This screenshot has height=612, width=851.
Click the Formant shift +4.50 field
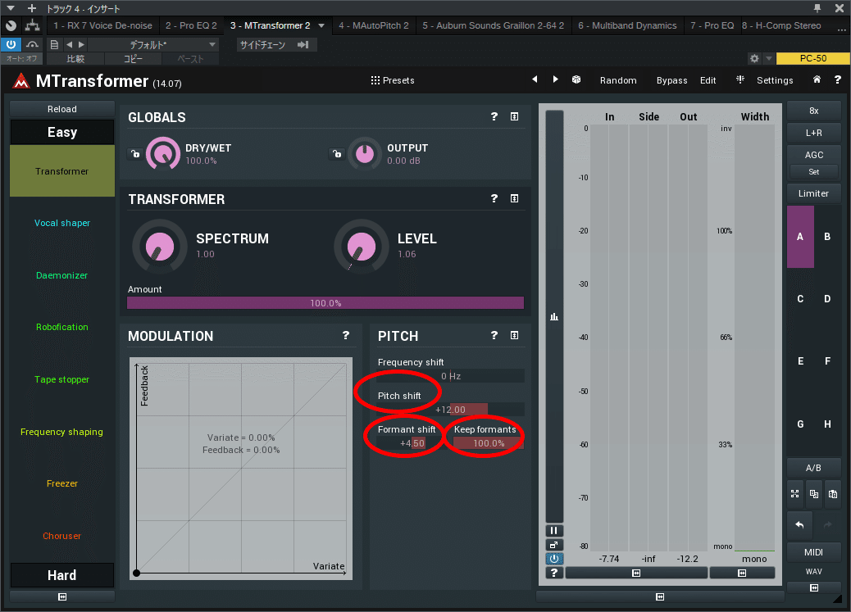point(412,443)
